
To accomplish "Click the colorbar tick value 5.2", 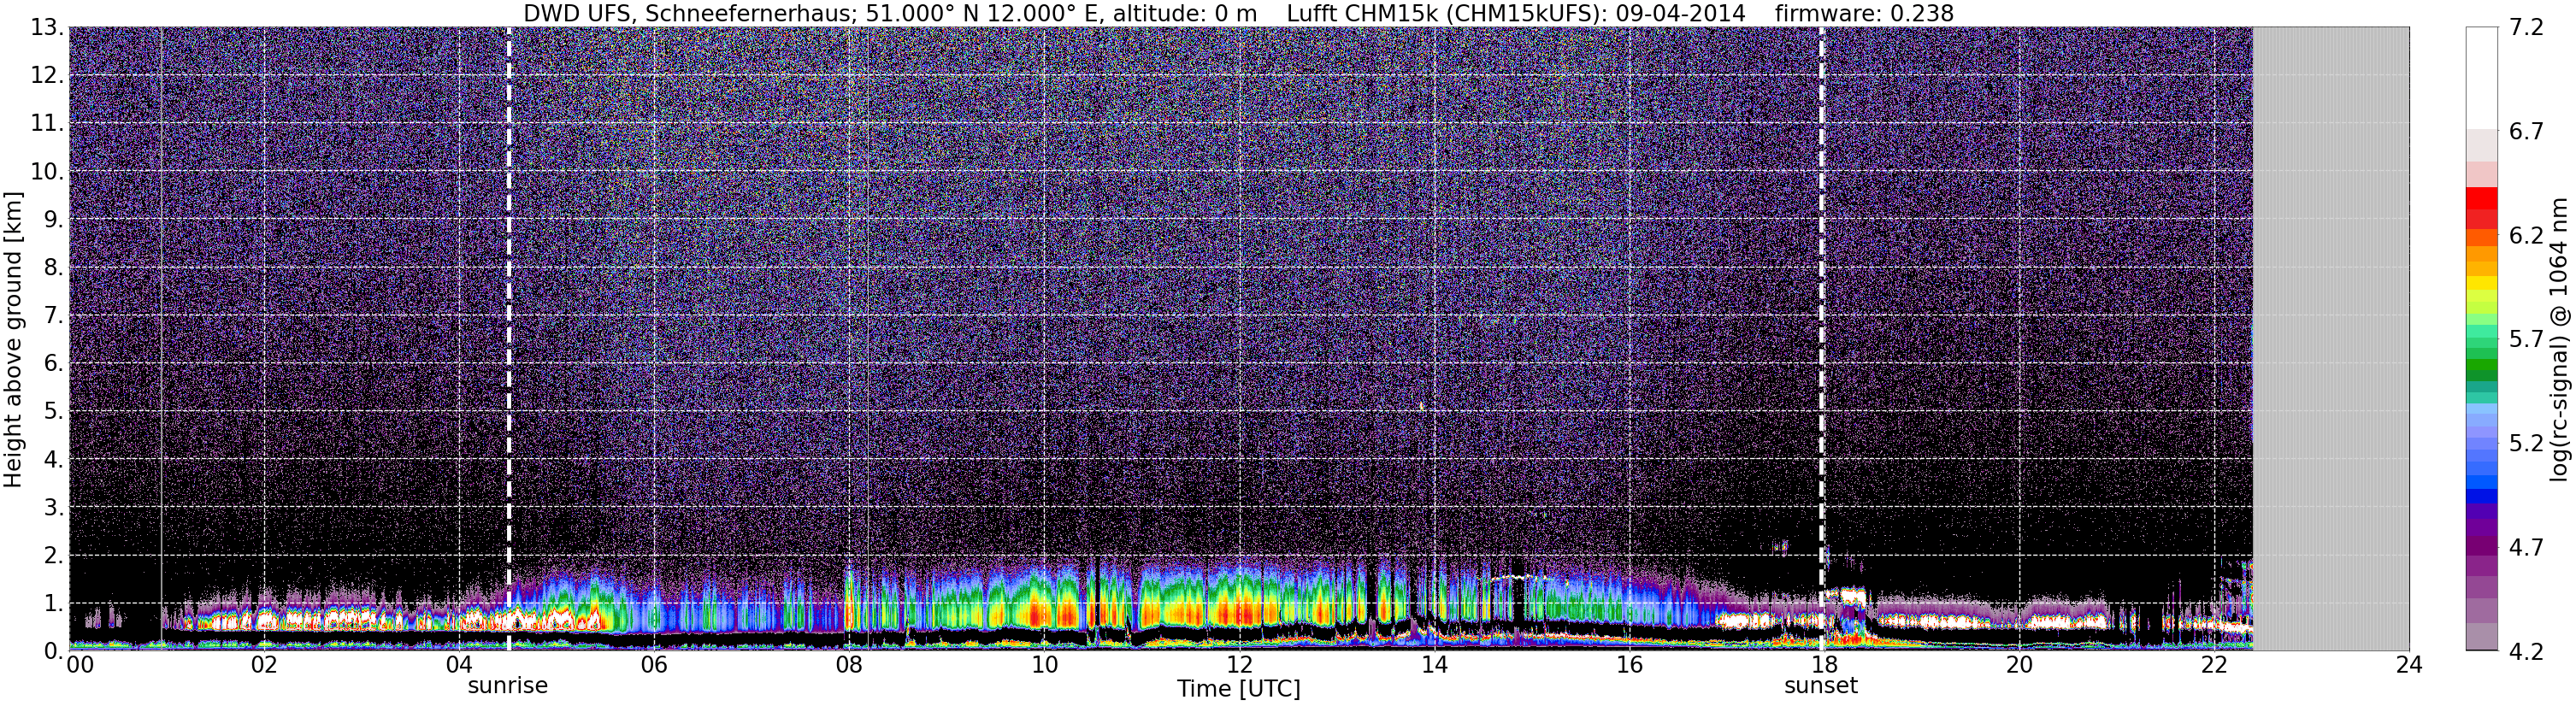I will [2526, 444].
